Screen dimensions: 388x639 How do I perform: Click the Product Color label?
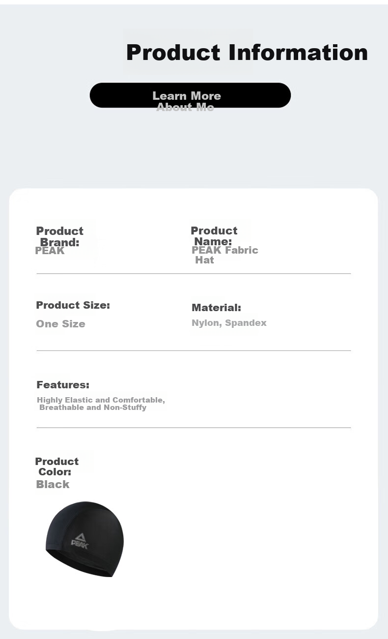[x=56, y=466]
